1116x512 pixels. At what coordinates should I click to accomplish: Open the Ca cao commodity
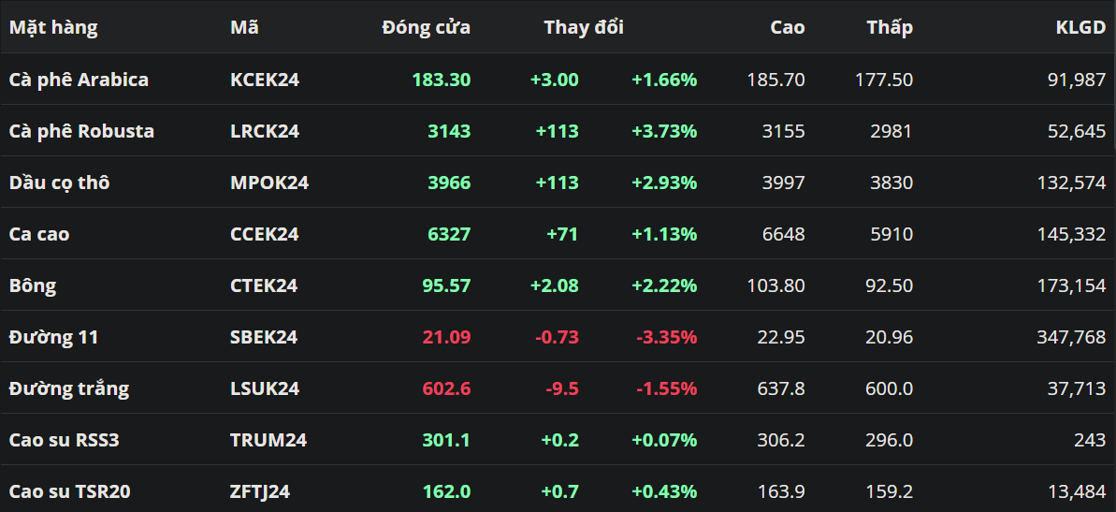pos(38,234)
